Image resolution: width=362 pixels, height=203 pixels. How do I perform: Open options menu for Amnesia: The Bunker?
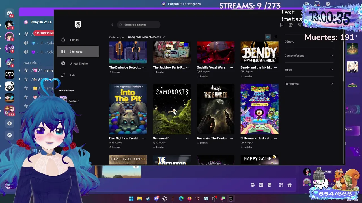[x=232, y=138]
